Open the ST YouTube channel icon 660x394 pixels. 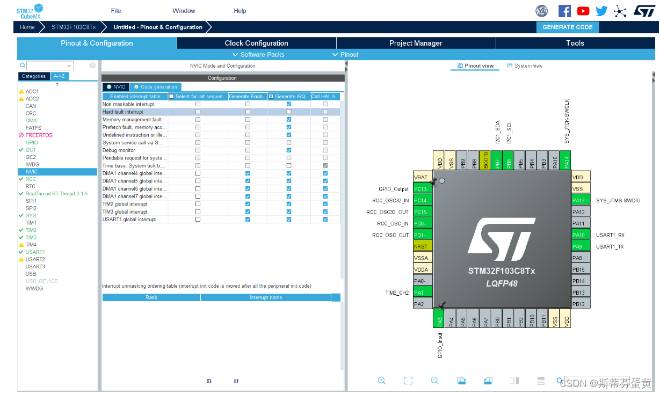(583, 11)
